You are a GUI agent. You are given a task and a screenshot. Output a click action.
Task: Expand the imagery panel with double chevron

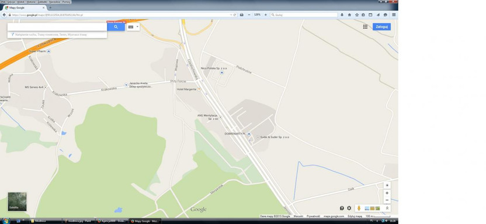pos(387,208)
